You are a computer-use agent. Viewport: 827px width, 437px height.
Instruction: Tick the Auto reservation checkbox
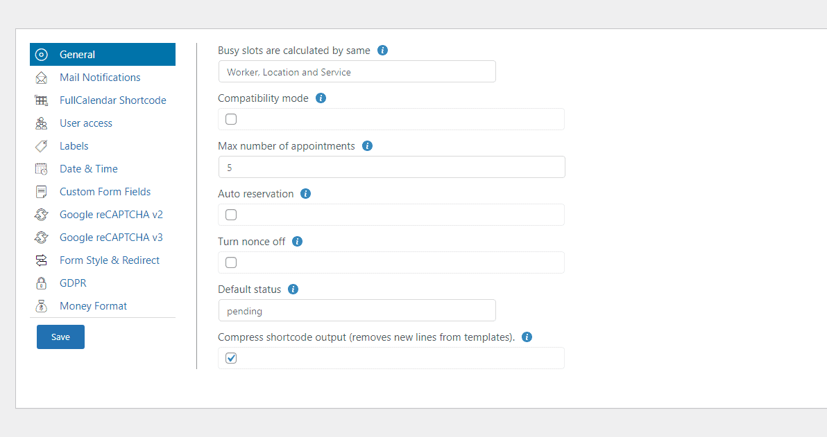(x=231, y=215)
